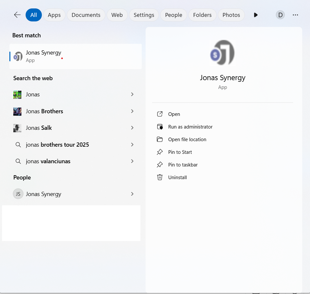Select the Jonas Synergy person result

pyautogui.click(x=43, y=194)
